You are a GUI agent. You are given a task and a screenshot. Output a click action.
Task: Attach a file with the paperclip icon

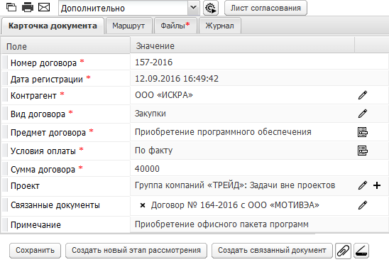[x=343, y=251]
